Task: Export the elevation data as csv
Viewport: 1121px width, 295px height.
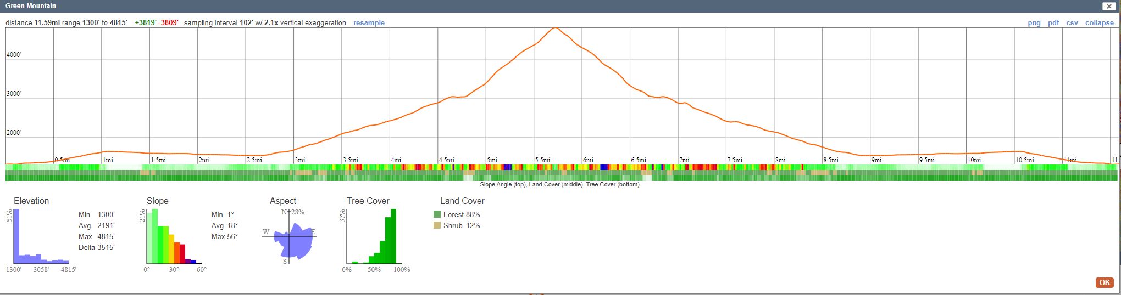Action: 1072,23
